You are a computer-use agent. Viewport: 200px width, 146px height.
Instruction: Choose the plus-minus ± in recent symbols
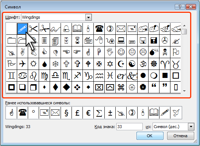pos(110,113)
